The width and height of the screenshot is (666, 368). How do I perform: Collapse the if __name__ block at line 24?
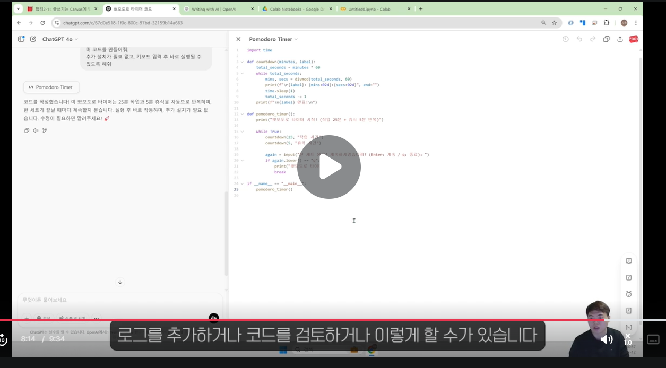(x=243, y=183)
